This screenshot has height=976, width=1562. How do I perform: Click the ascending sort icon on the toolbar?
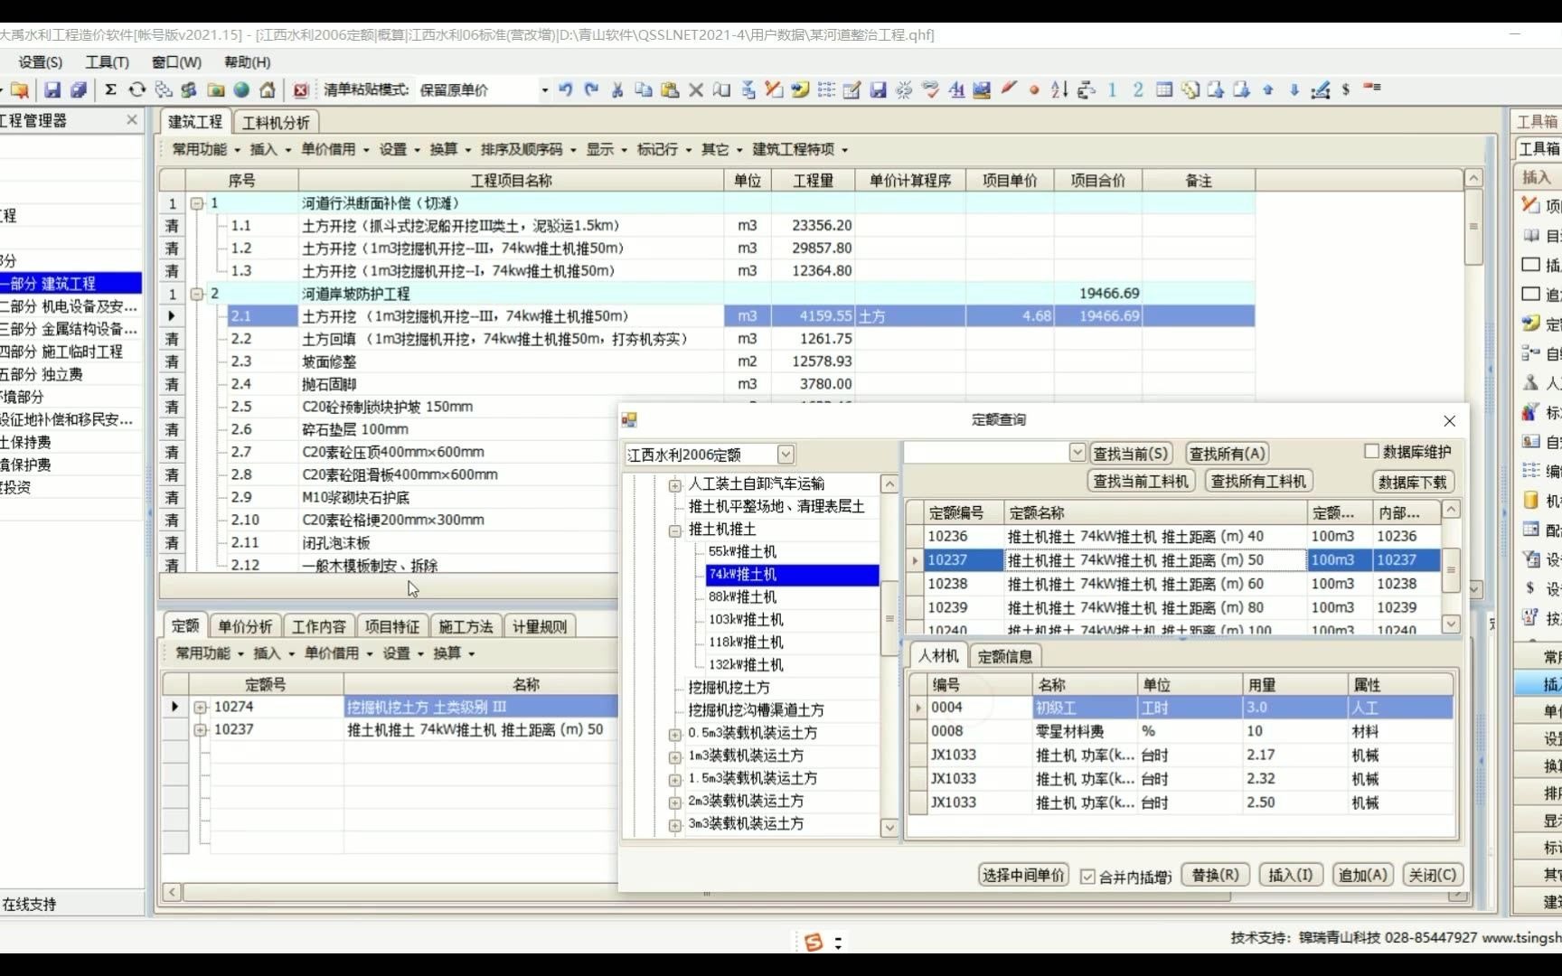tap(1058, 89)
